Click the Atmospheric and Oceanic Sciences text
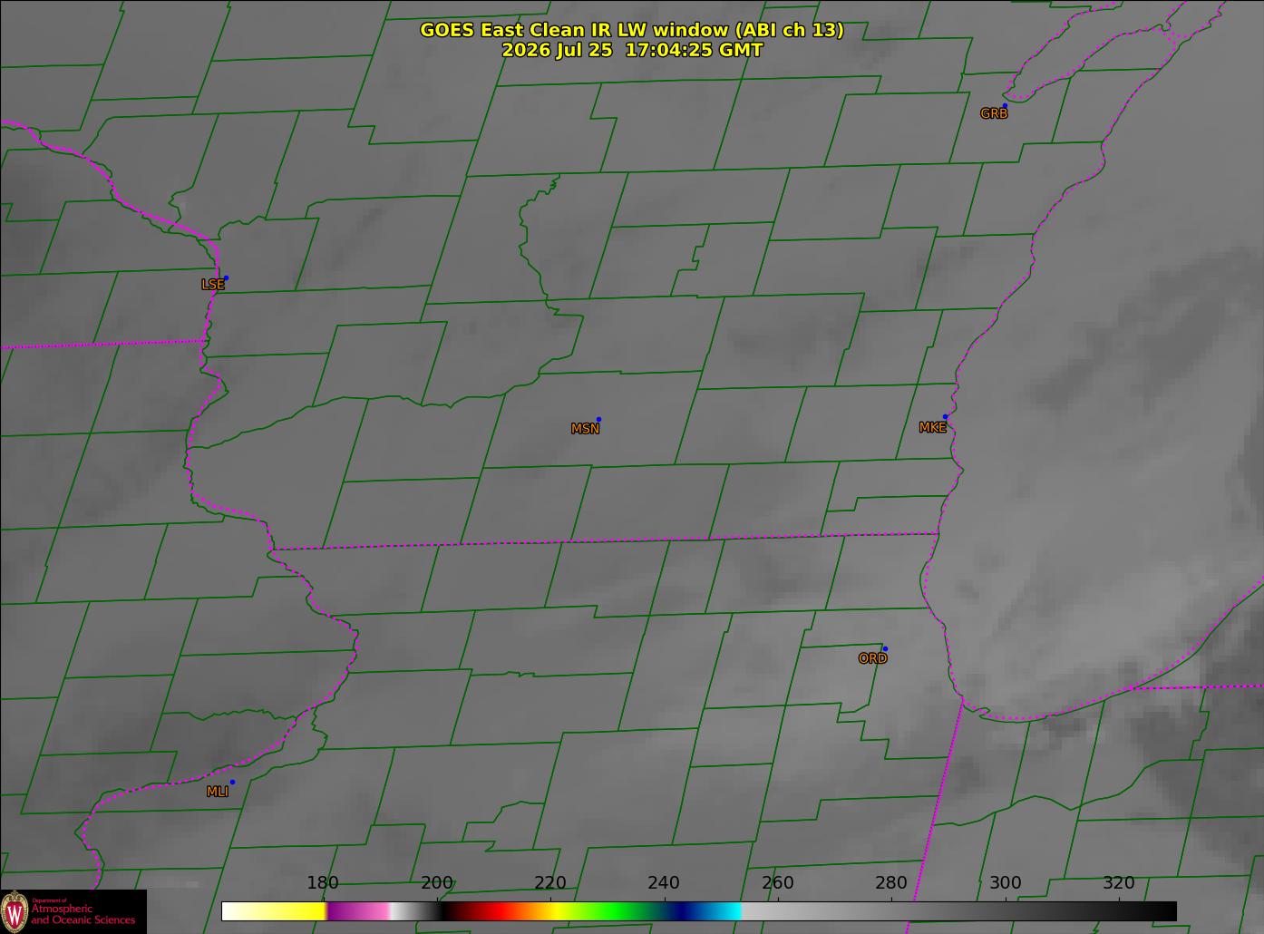1264x934 pixels. click(83, 914)
